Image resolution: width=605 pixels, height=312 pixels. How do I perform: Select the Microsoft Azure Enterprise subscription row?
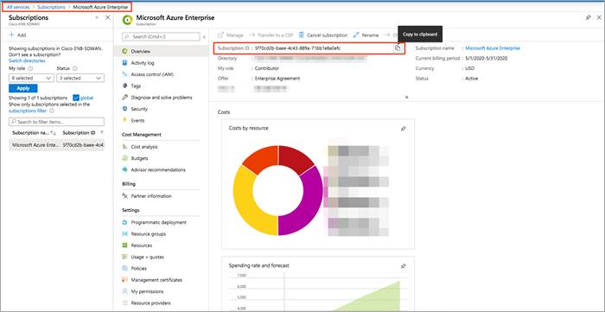(57, 145)
